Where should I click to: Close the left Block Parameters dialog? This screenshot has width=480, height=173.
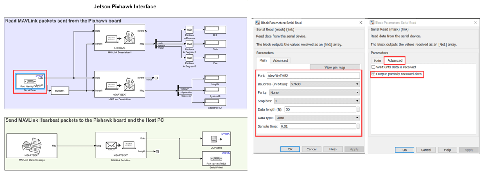[360, 23]
